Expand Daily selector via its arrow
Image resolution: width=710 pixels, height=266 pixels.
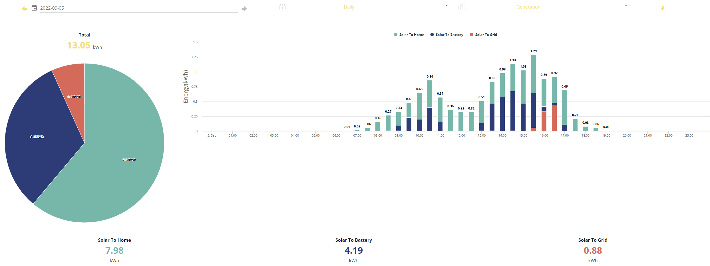point(446,6)
